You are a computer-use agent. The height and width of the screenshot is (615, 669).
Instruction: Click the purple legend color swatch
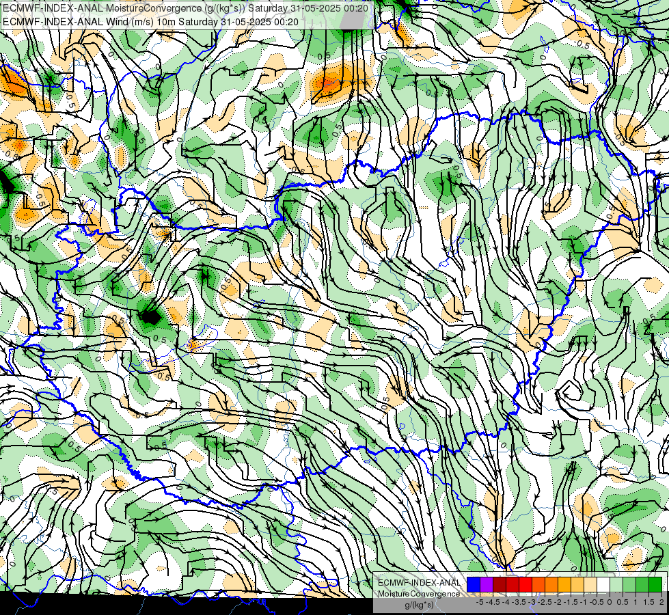[x=487, y=585]
